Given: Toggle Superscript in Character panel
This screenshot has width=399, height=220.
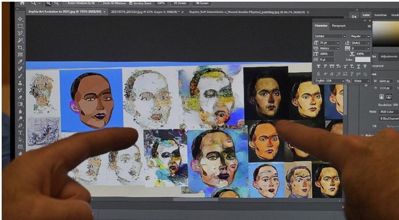Looking at the screenshot, I should point(345,66).
